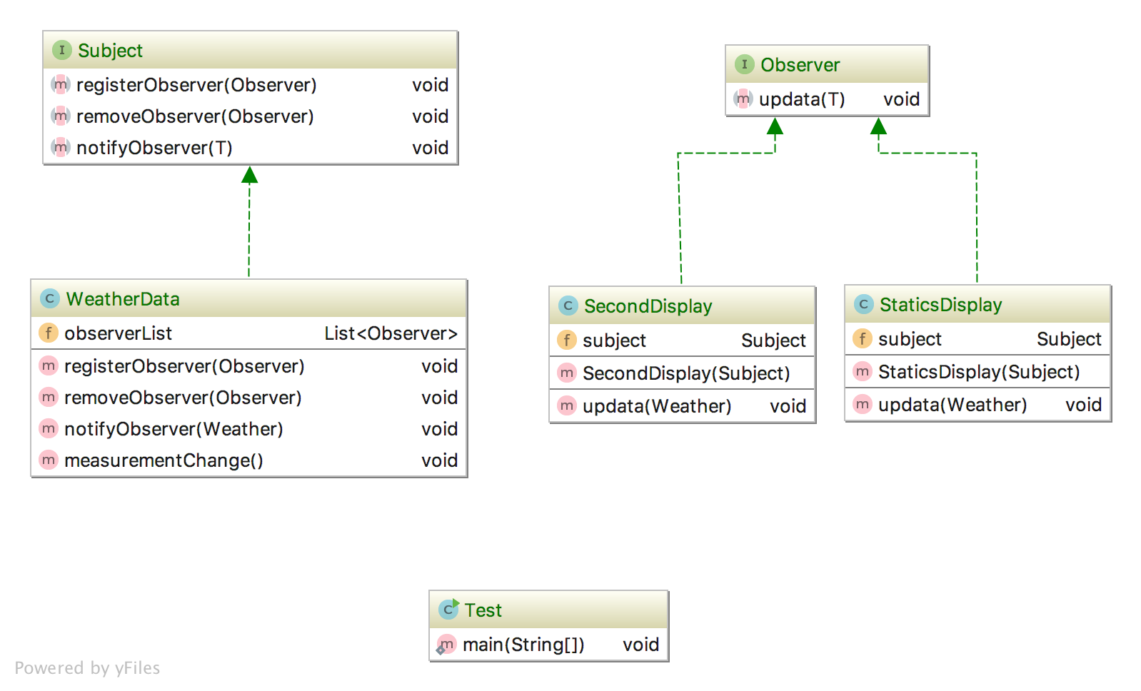Click registerObserver(Observer) in the WeatherData node
Image resolution: width=1141 pixels, height=691 pixels.
pos(184,366)
